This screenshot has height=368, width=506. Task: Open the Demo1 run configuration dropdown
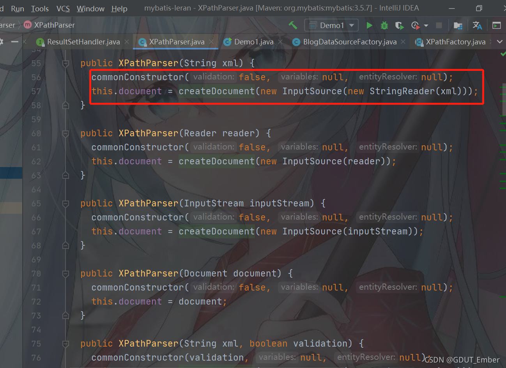(331, 25)
